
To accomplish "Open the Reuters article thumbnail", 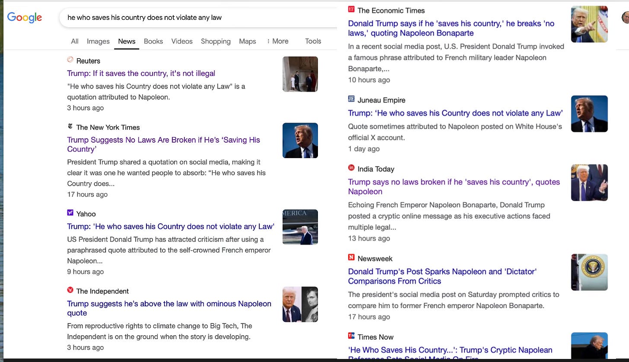I will 300,74.
